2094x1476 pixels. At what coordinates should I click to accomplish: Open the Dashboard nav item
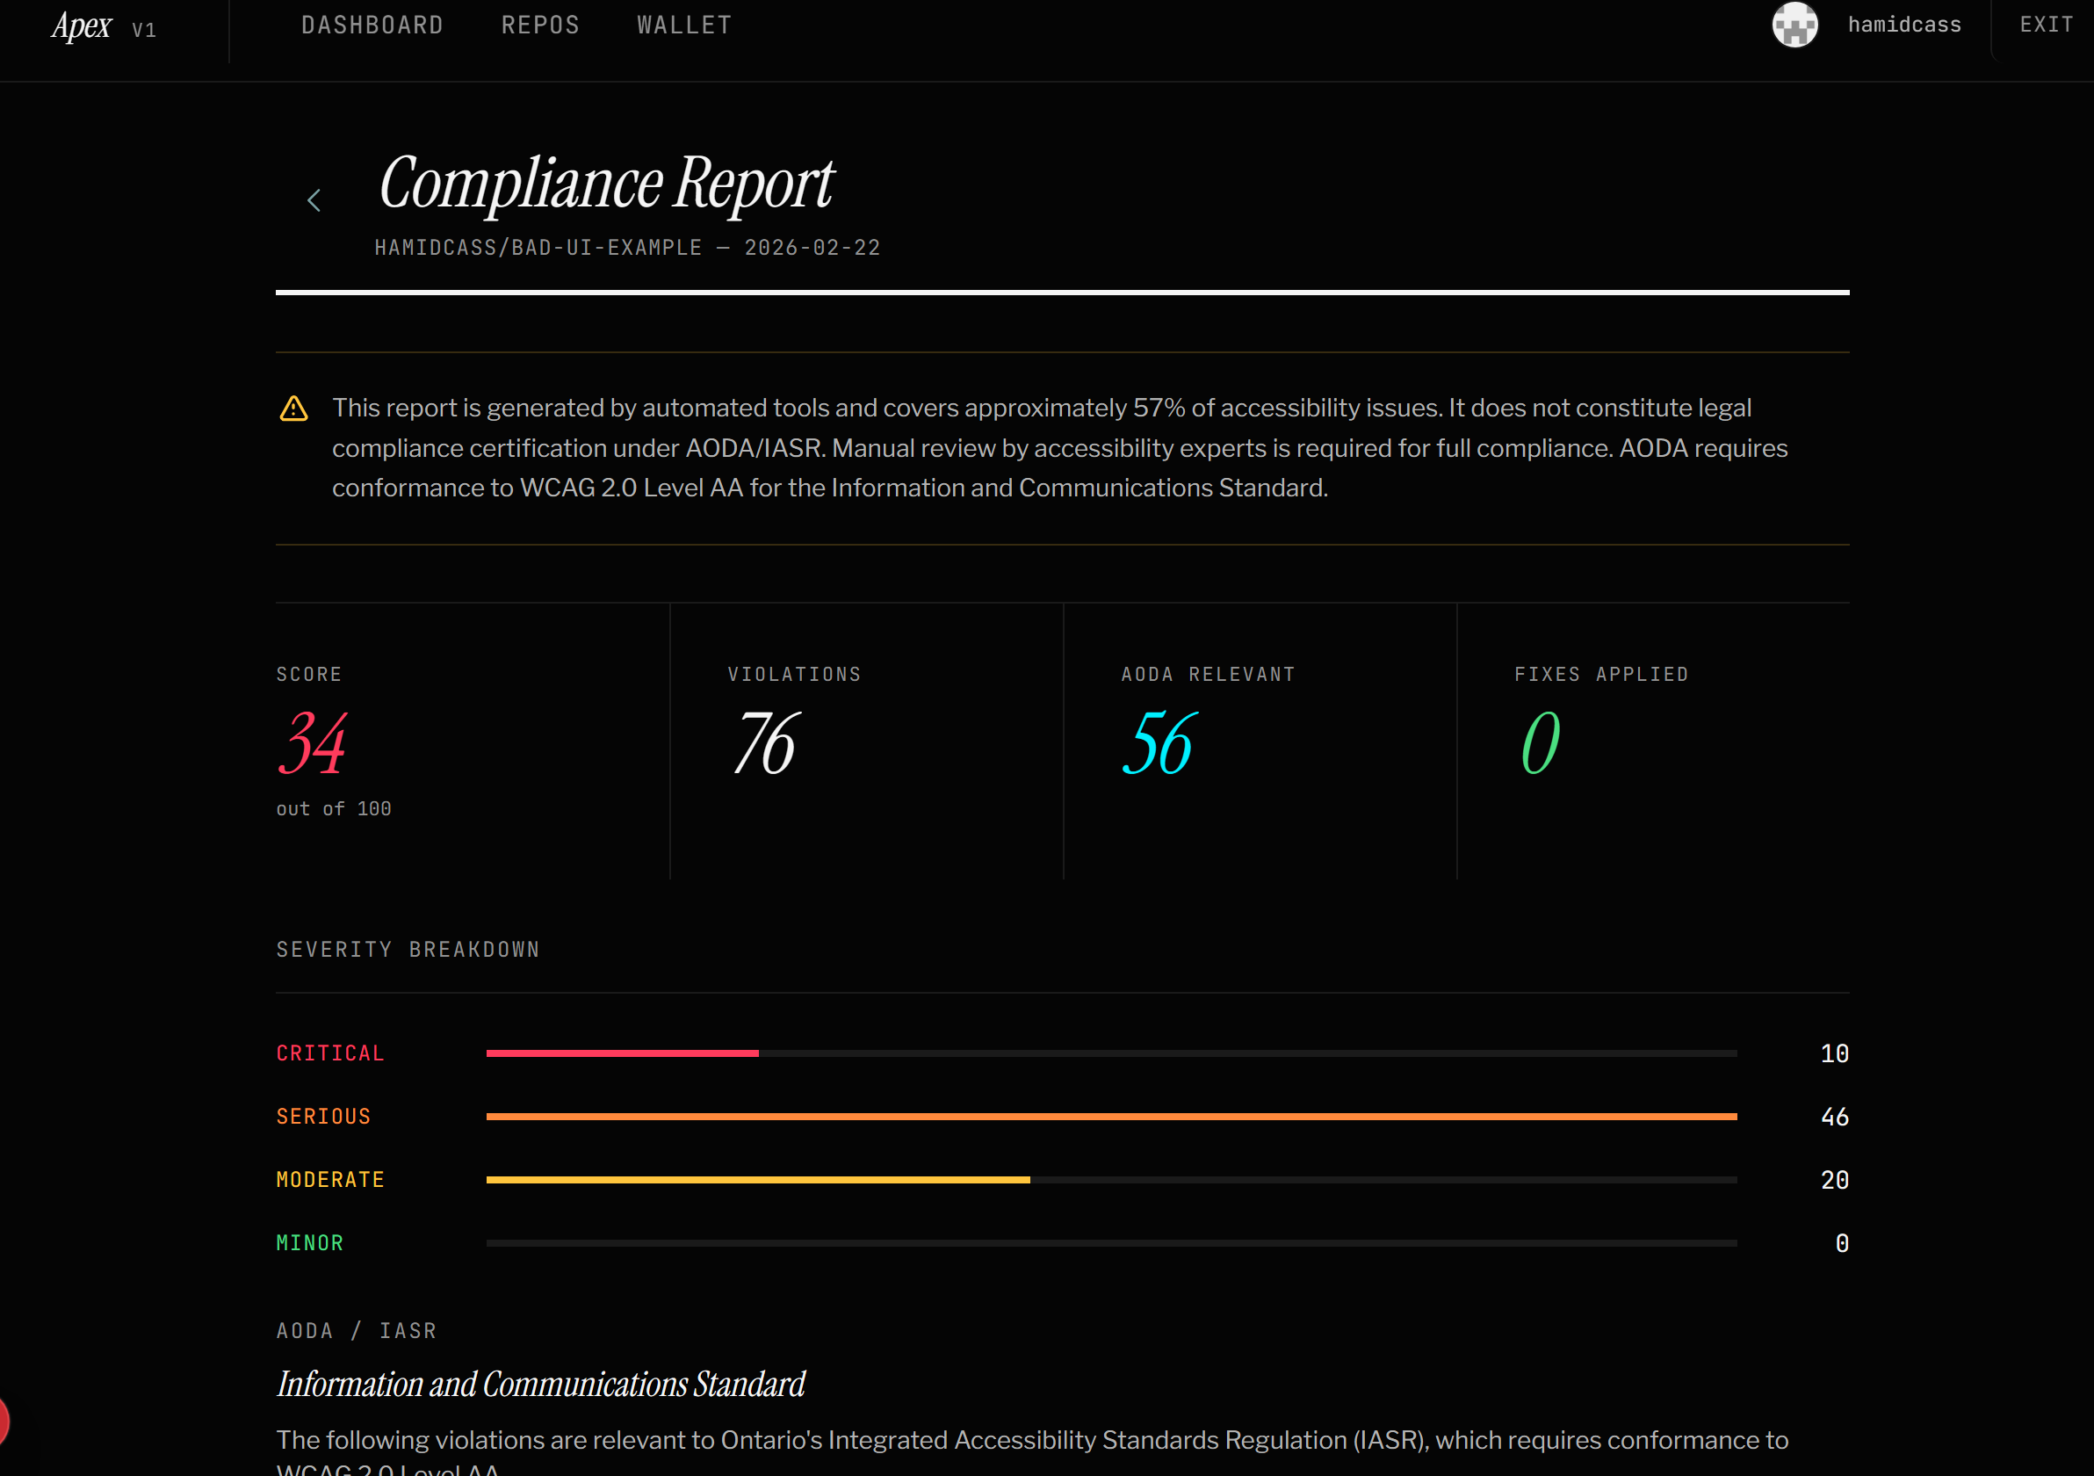pos(372,25)
